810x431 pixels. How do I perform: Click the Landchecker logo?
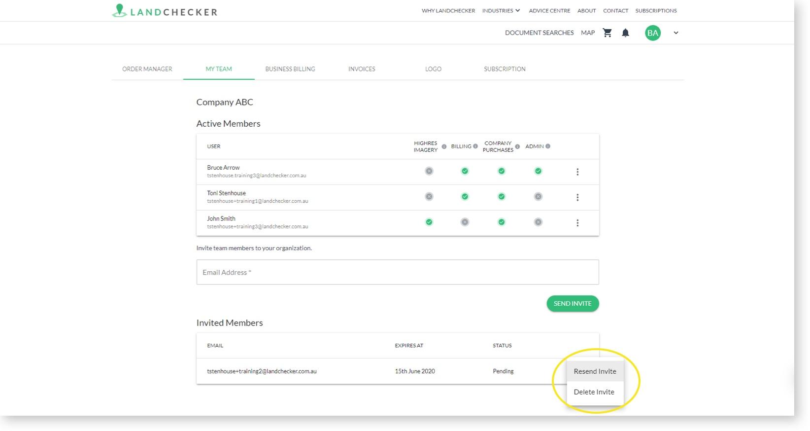click(x=165, y=11)
